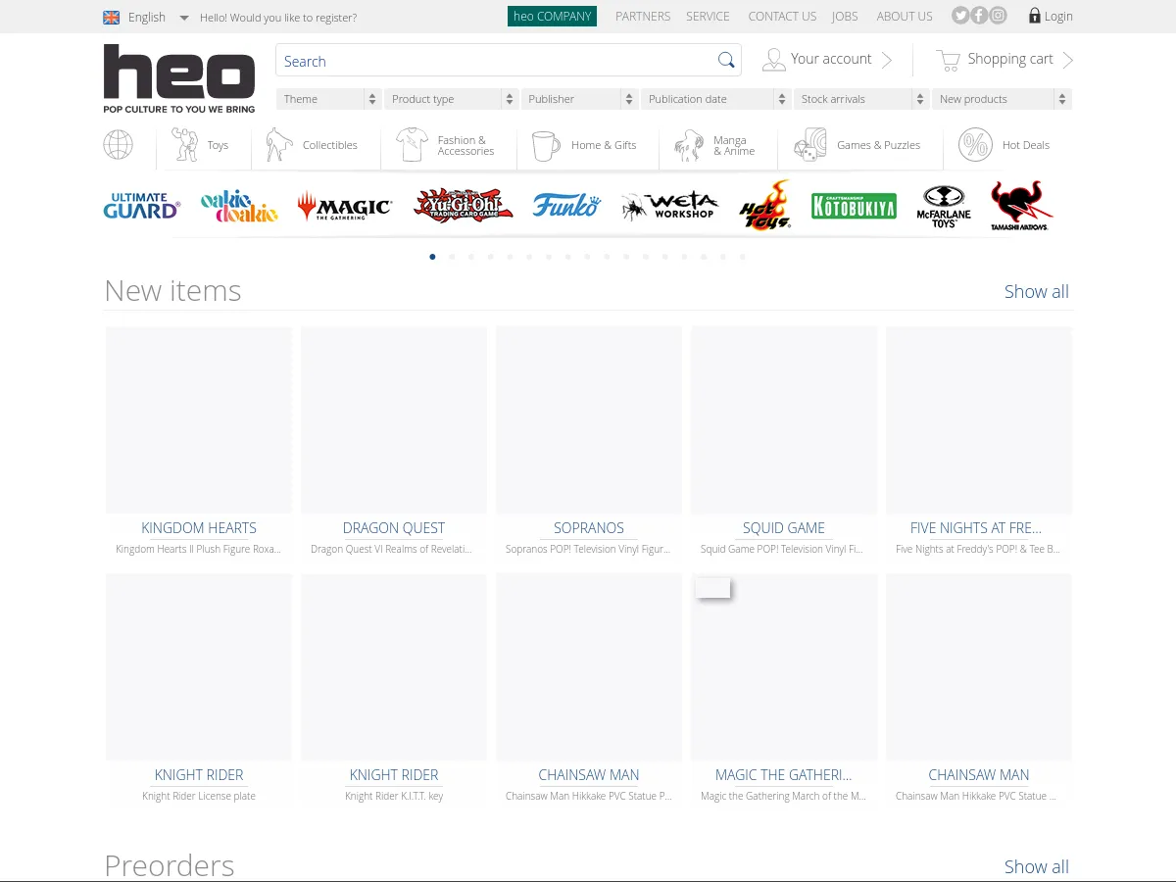Viewport: 1176px width, 882px height.
Task: Click Show all next to New items
Action: tap(1037, 291)
